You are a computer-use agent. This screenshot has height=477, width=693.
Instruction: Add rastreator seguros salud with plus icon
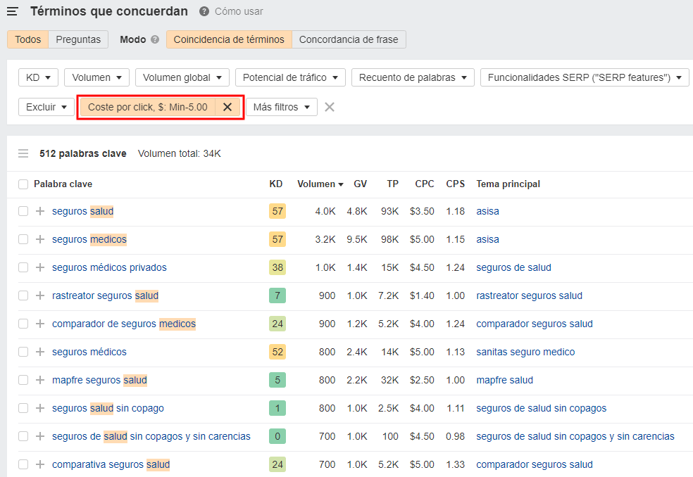pyautogui.click(x=40, y=295)
